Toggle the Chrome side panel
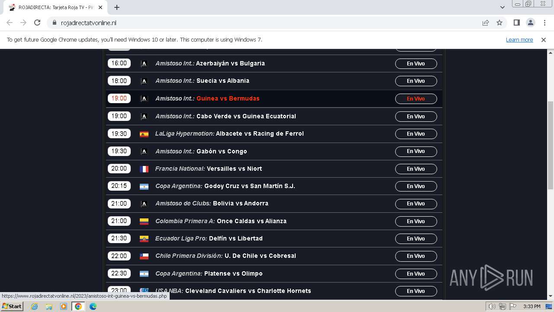This screenshot has width=554, height=312. point(516,23)
